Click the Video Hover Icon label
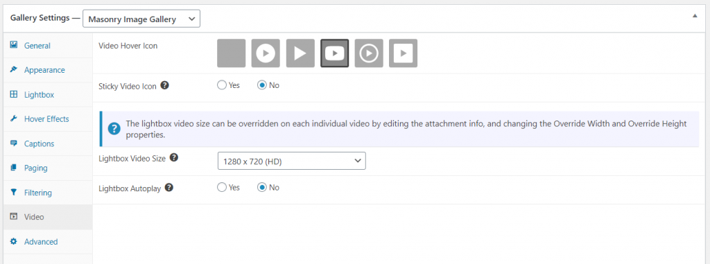This screenshot has width=710, height=264. 128,46
